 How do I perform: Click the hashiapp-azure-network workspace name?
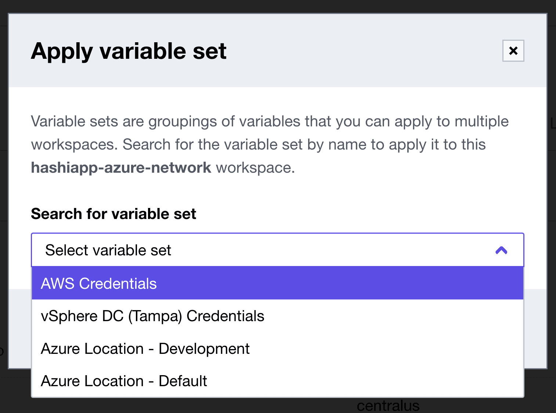[121, 168]
